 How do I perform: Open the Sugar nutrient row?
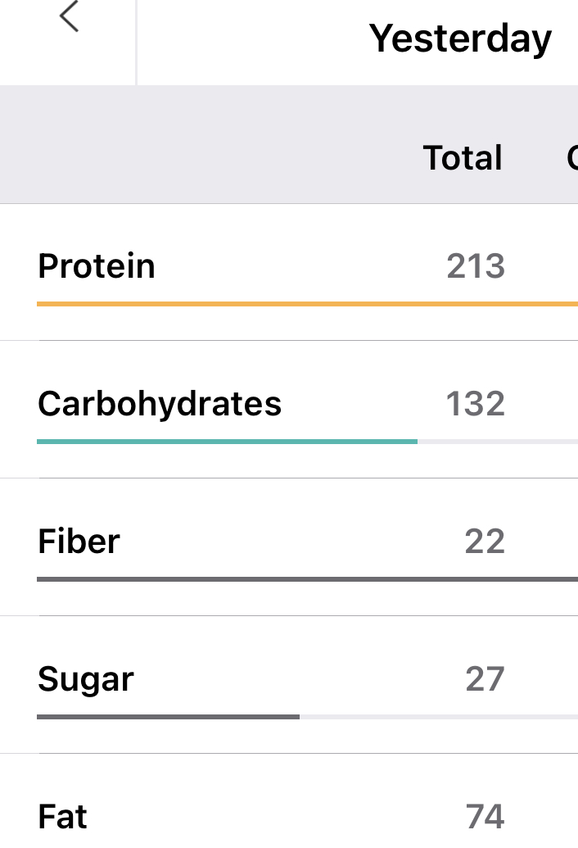[x=86, y=679]
